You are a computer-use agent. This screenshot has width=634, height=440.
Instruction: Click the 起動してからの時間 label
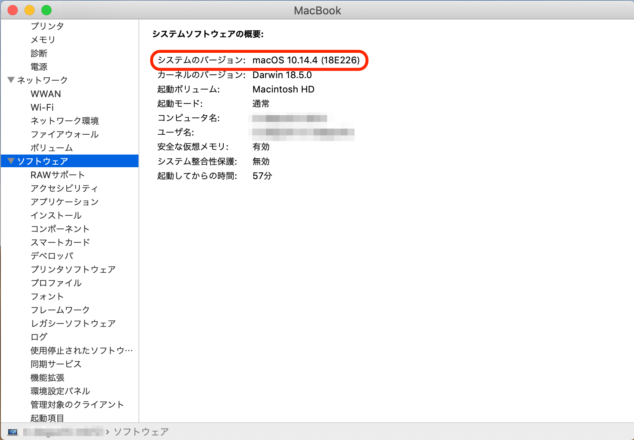point(197,176)
